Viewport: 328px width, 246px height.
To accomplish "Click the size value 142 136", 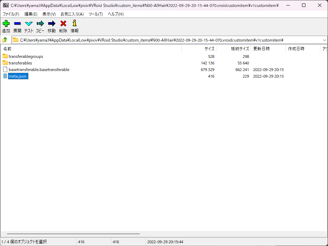I will (207, 63).
